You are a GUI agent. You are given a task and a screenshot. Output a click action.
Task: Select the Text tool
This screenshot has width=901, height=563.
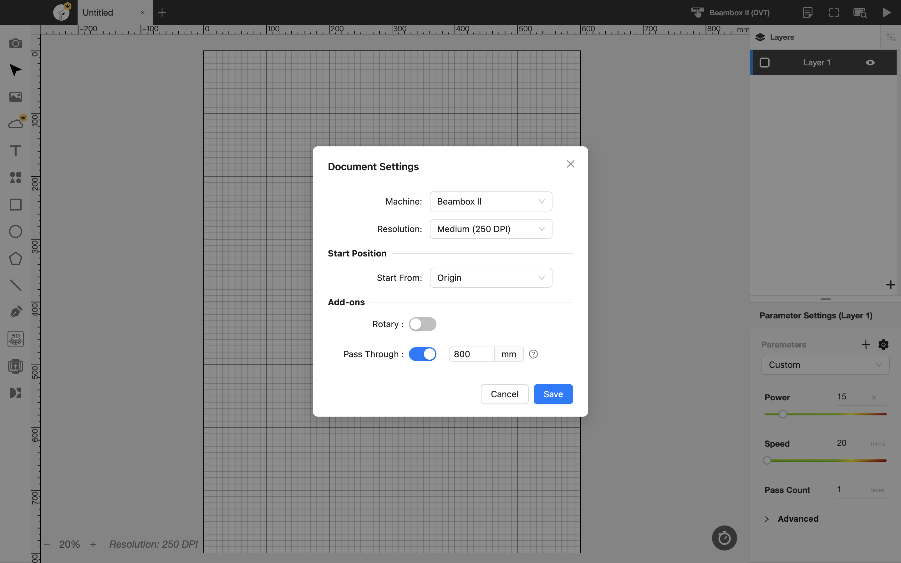pos(15,151)
